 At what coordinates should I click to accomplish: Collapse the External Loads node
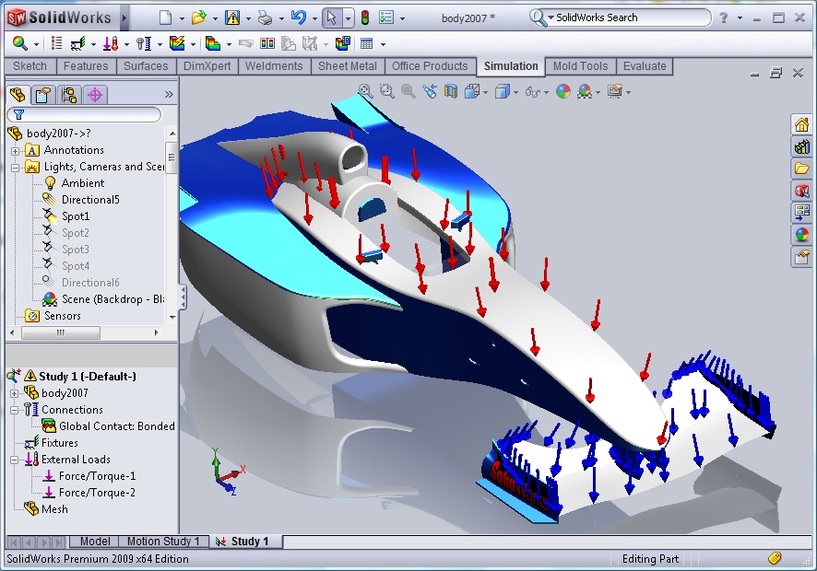(15, 460)
